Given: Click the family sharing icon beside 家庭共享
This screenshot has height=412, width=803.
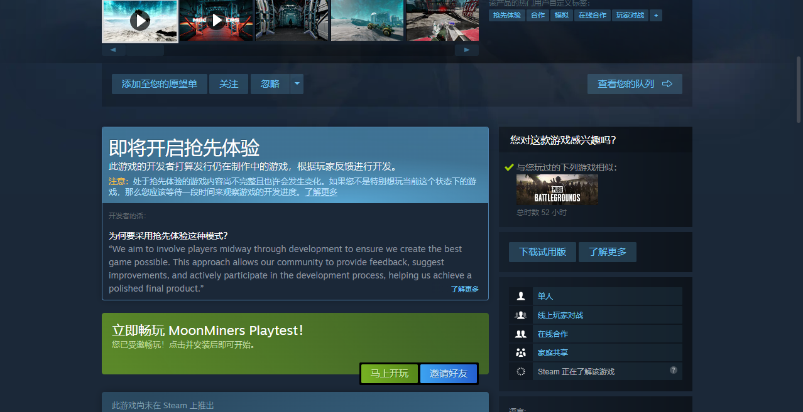Looking at the screenshot, I should 520,352.
